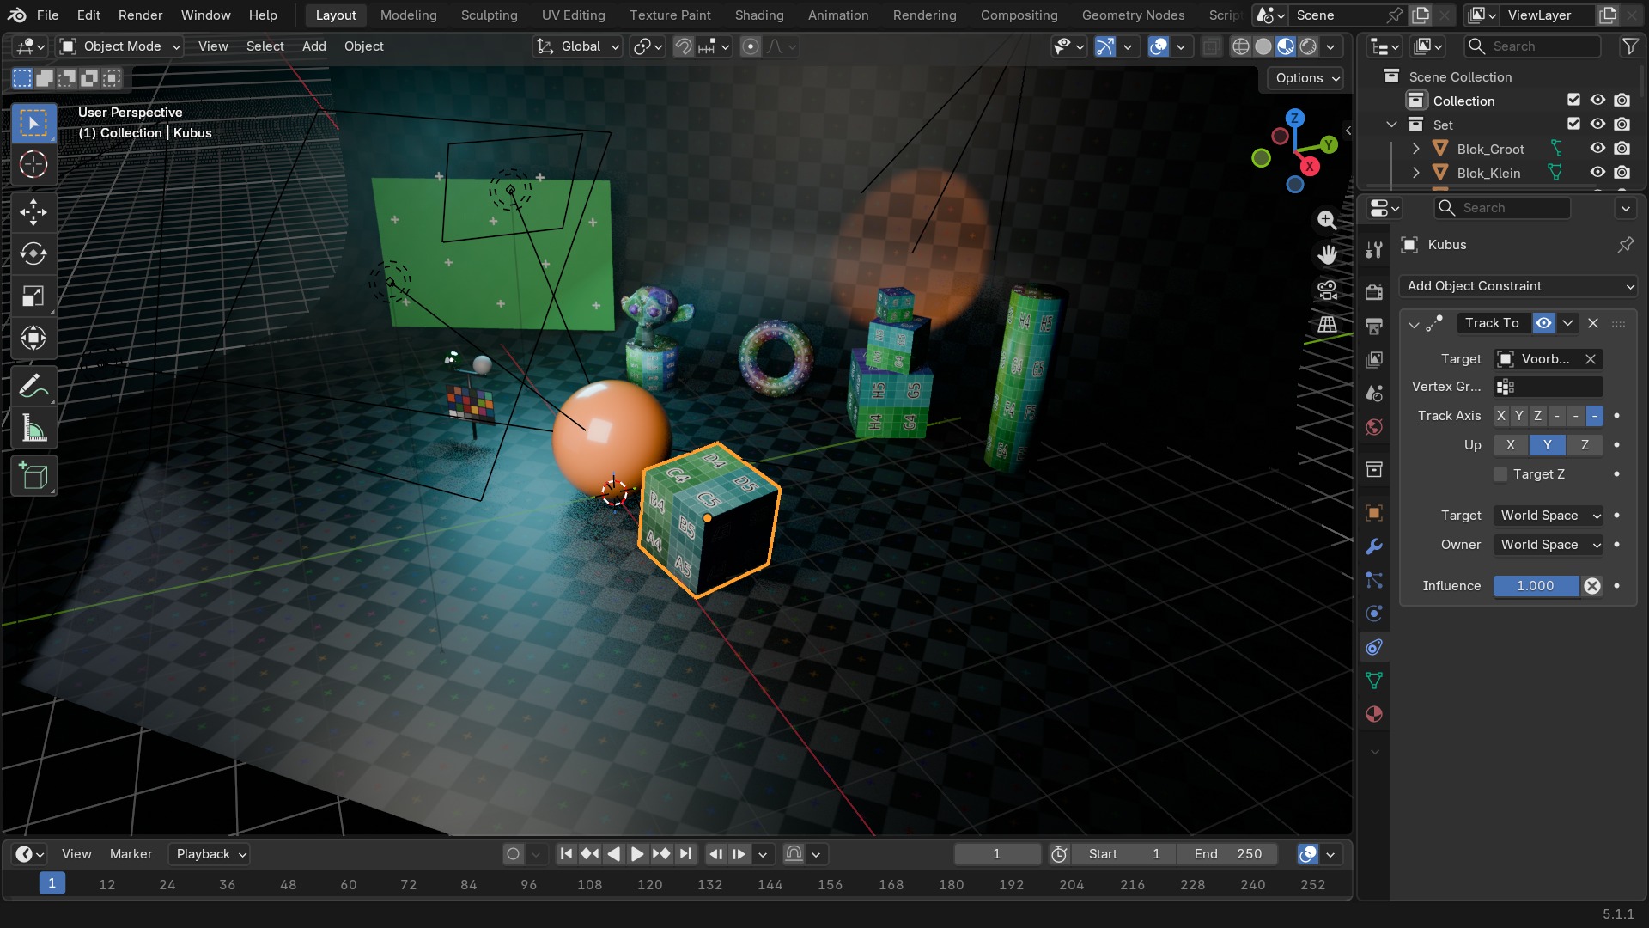Image resolution: width=1649 pixels, height=928 pixels.
Task: Select the 3D Cursor tool
Action: [33, 164]
